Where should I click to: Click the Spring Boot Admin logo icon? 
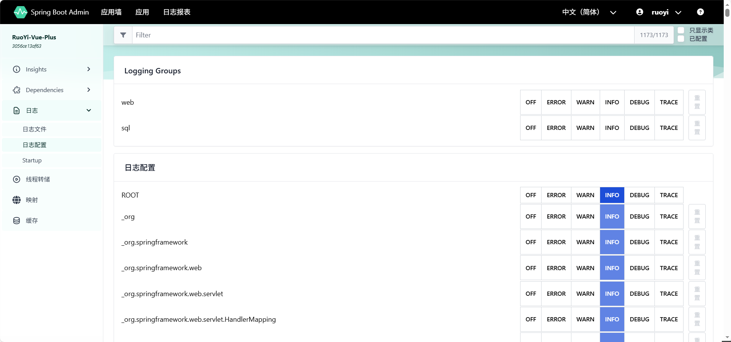(x=20, y=12)
